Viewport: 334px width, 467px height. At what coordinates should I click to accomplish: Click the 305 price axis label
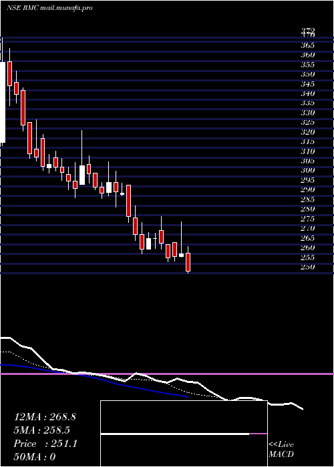point(308,161)
